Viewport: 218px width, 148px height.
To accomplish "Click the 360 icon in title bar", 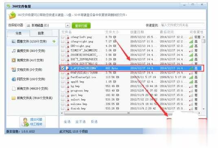I will coord(9,6).
